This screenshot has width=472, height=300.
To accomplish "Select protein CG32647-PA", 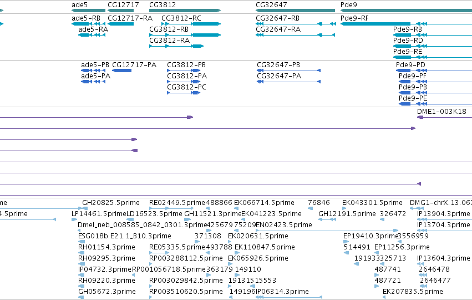I will pyautogui.click(x=279, y=76).
